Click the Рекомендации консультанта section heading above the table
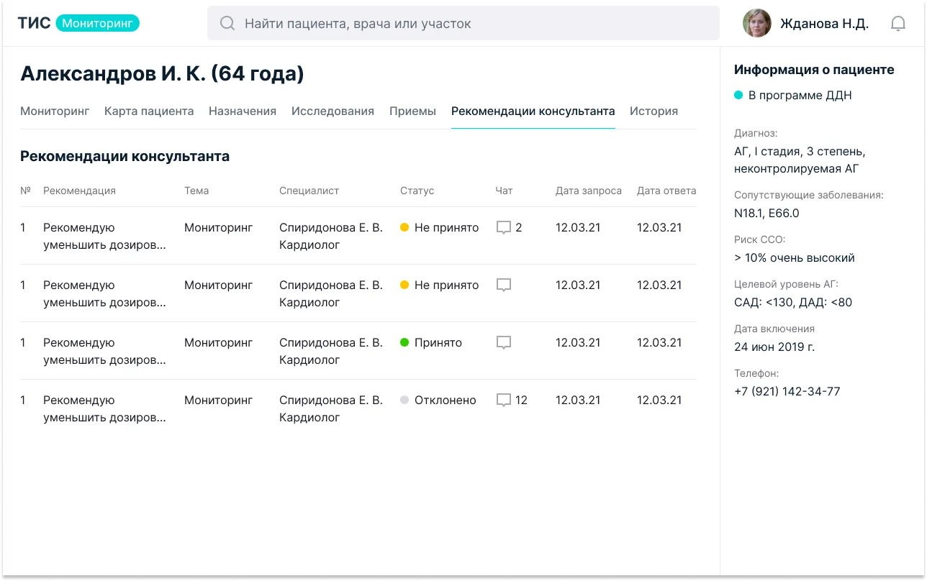 click(125, 156)
